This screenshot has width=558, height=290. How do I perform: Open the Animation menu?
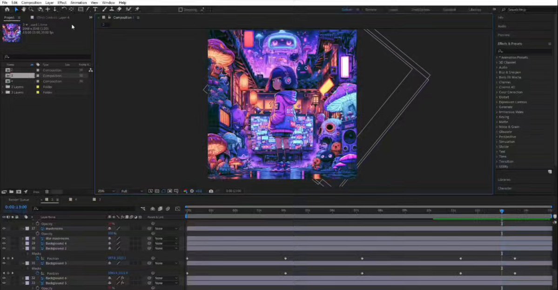point(79,2)
